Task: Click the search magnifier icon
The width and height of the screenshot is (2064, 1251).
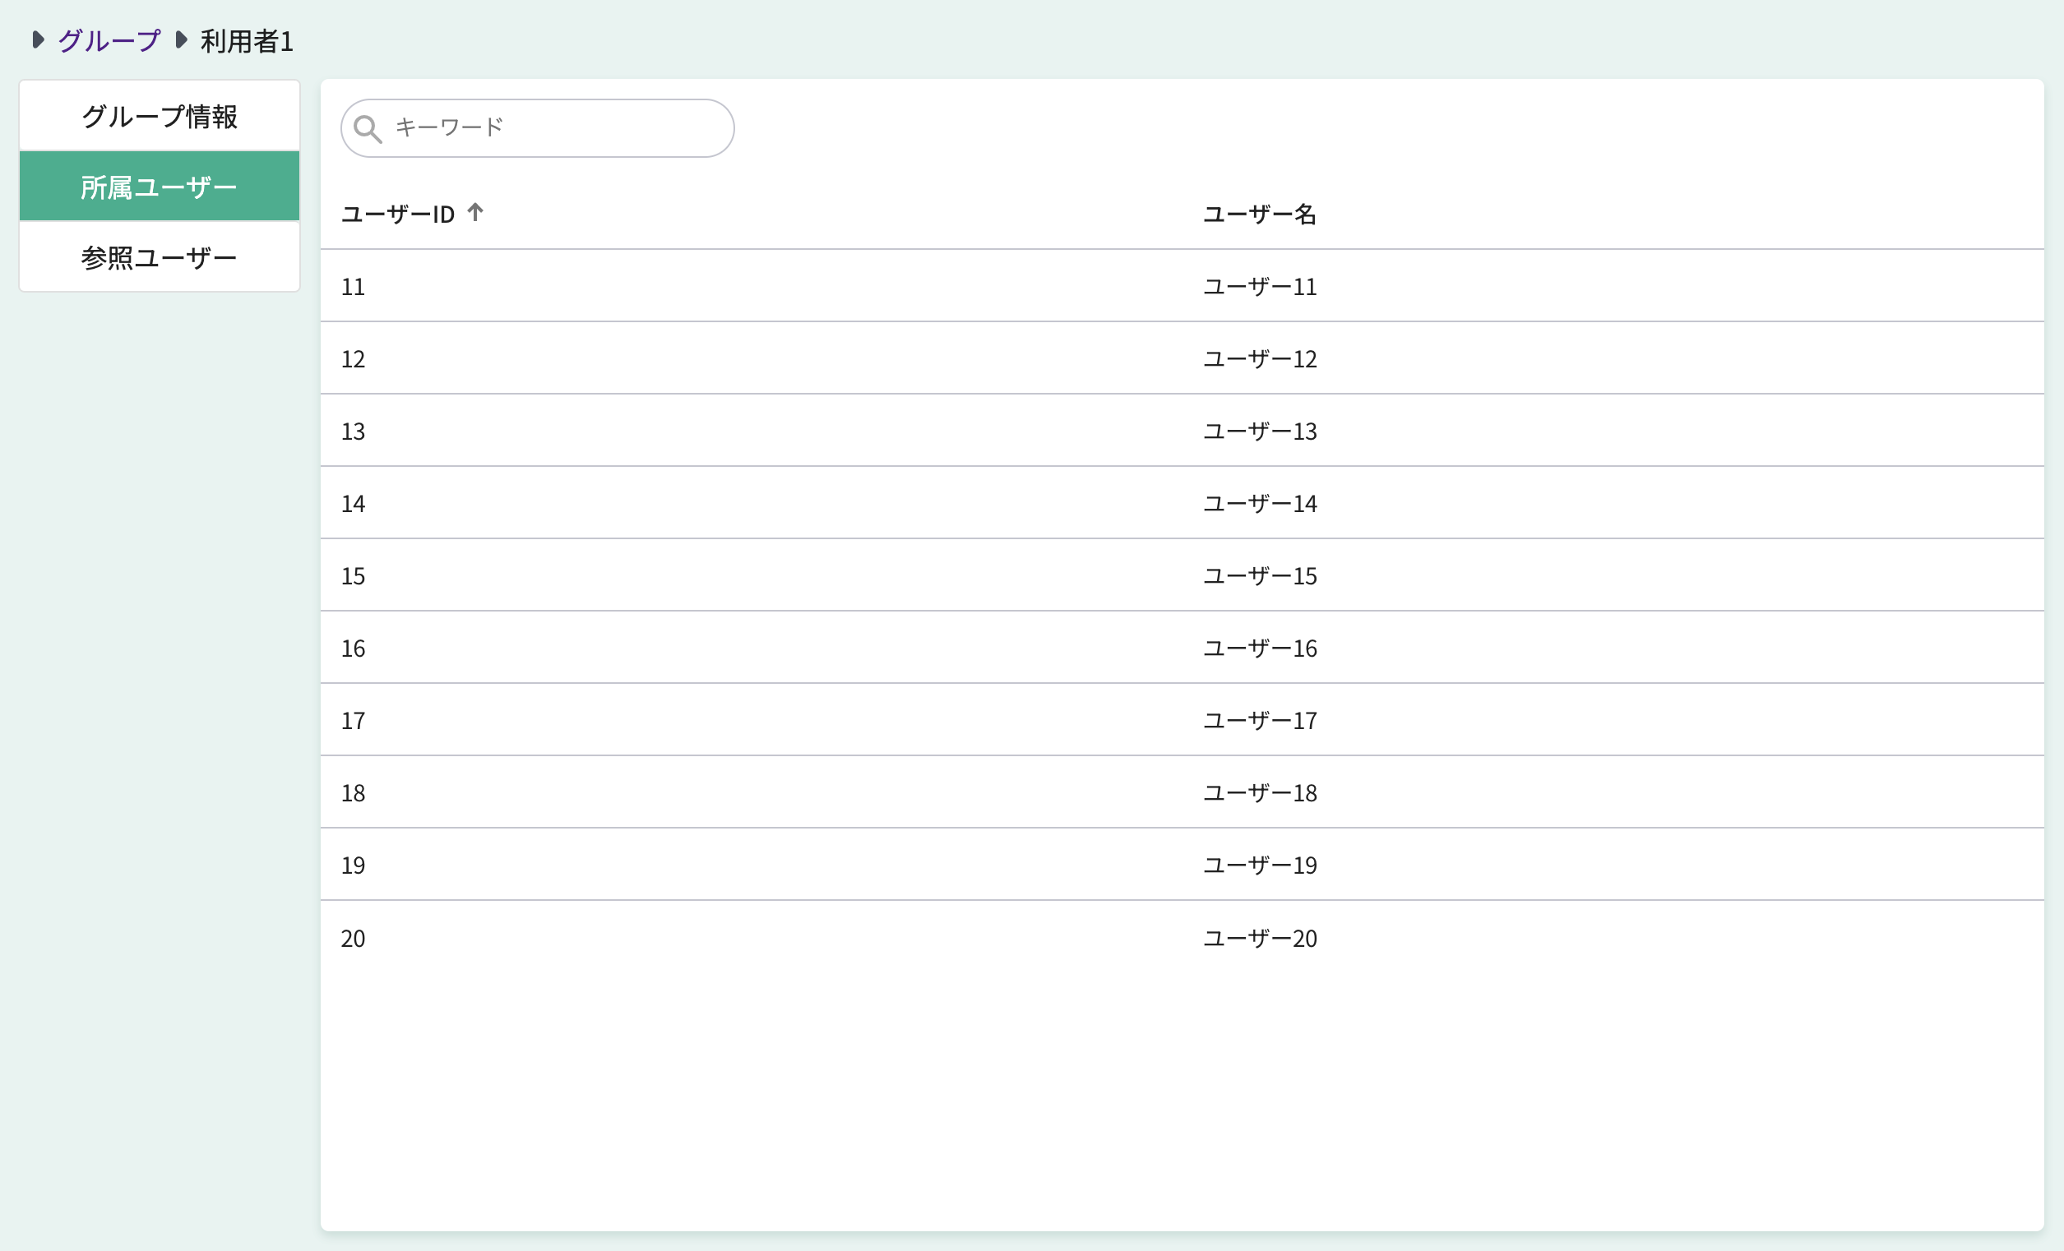Action: 367,129
